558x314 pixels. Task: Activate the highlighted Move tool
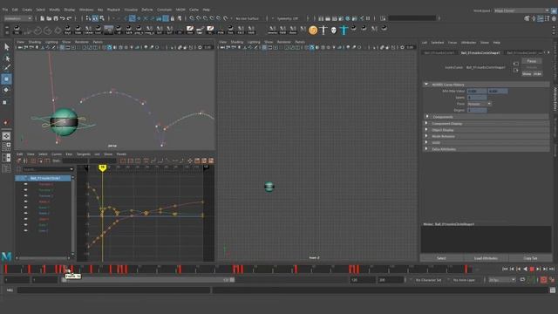pos(6,78)
